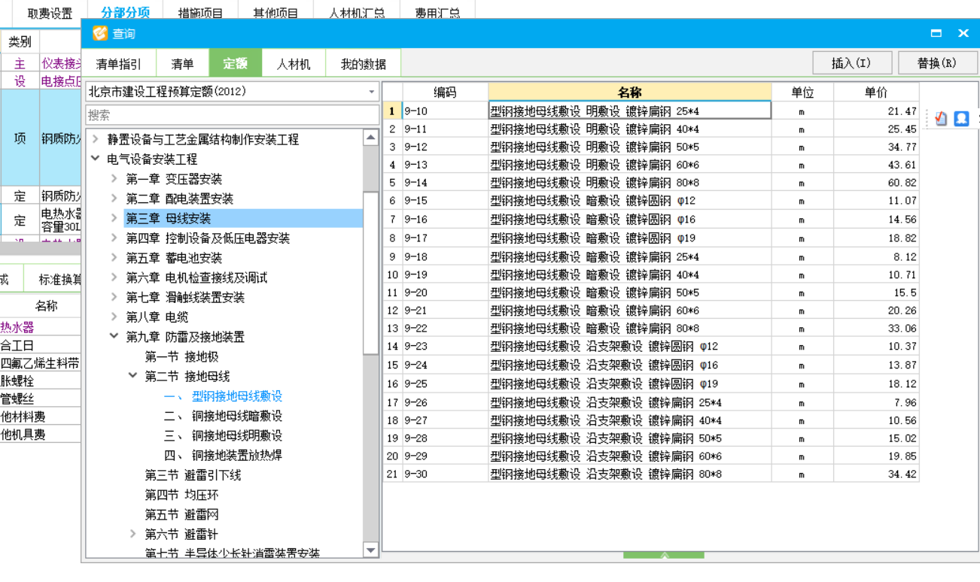
Task: Expand 静置设备与工艺金属结构制作安装工程 node
Action: tap(96, 139)
